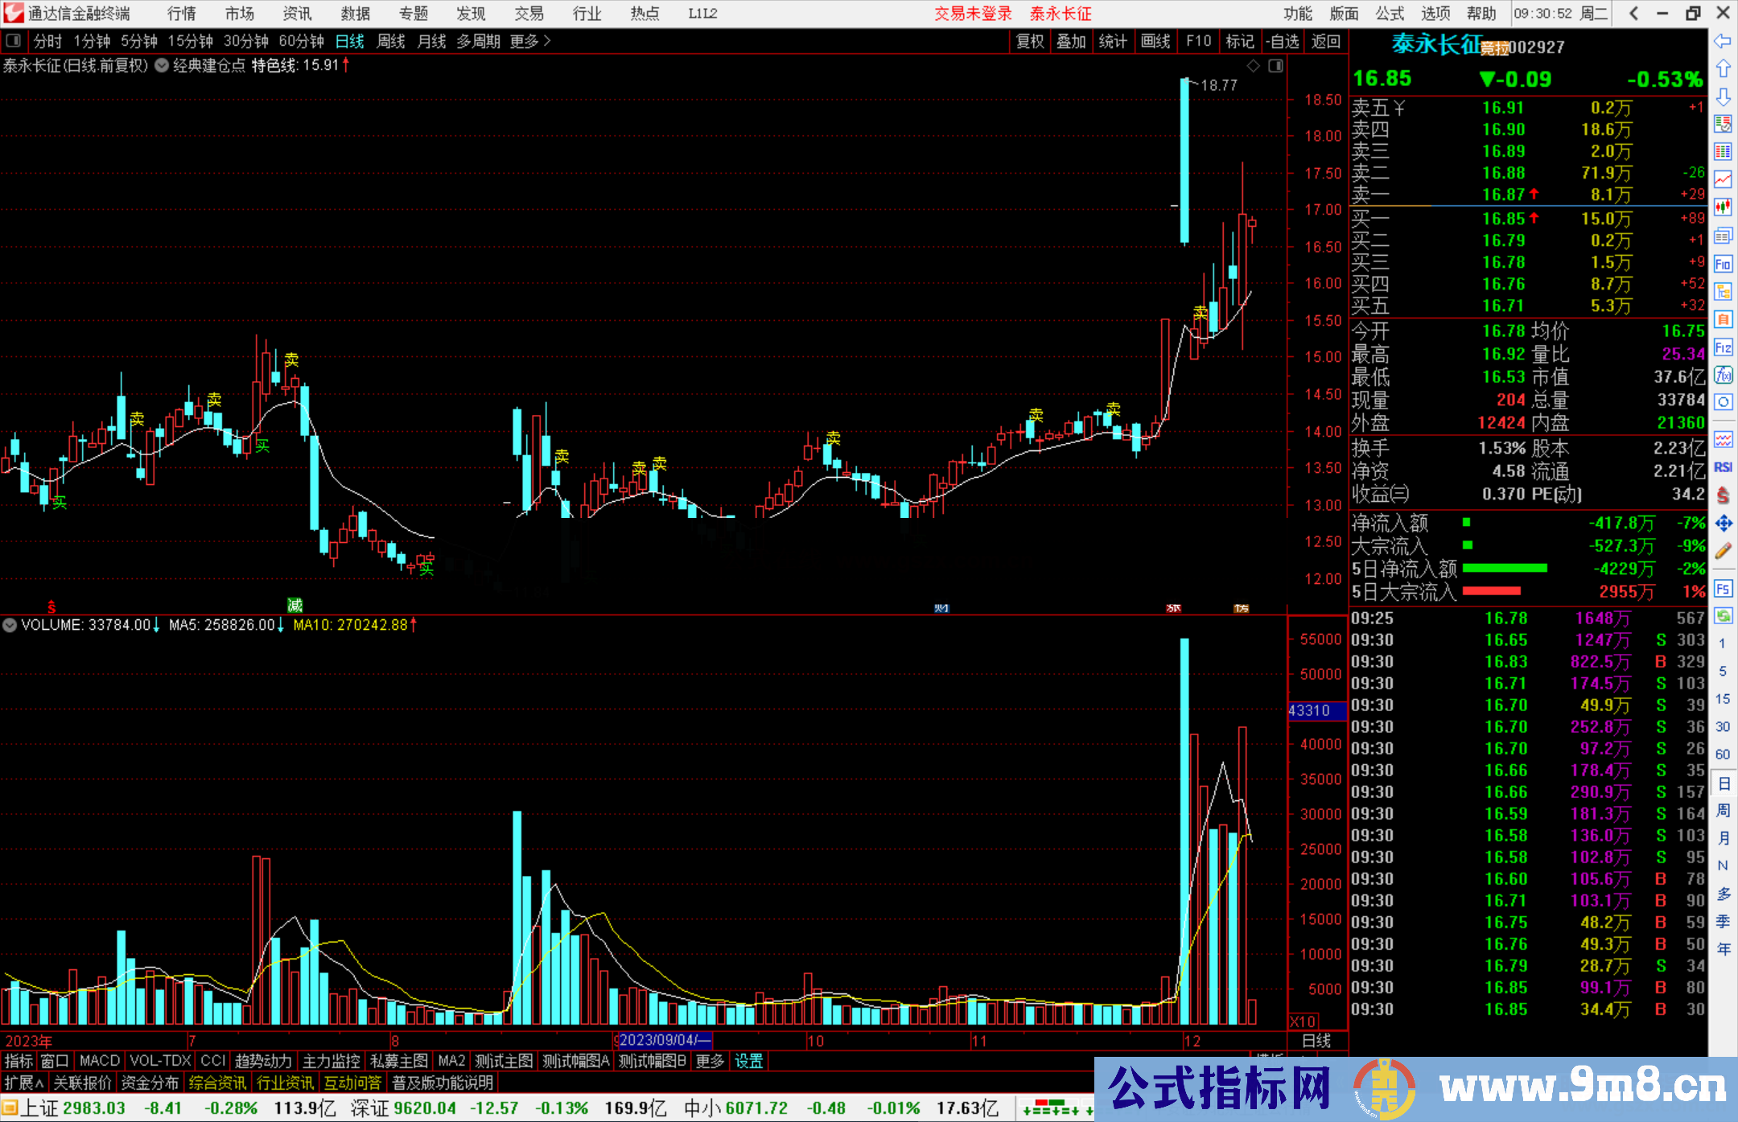The width and height of the screenshot is (1738, 1122).
Task: Expand the VOLUME indicator dropdown arrow
Action: tap(10, 625)
